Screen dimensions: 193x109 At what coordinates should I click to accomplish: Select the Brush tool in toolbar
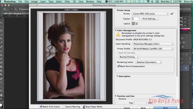click(1, 51)
